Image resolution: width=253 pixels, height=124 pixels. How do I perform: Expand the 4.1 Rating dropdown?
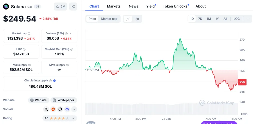pos(73,118)
